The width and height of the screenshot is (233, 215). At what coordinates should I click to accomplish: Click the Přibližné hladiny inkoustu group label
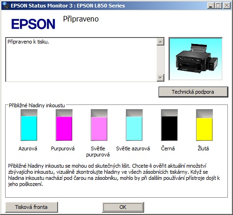37,105
